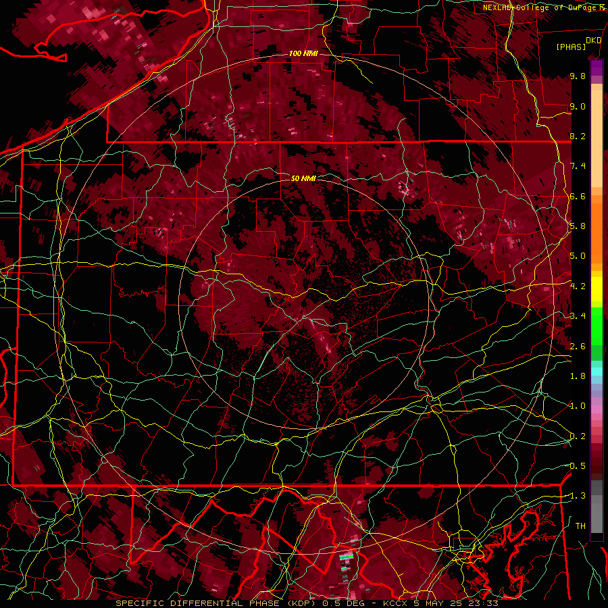Click the 4.2 scale value
Viewport: 608px width, 608px height.
[578, 286]
